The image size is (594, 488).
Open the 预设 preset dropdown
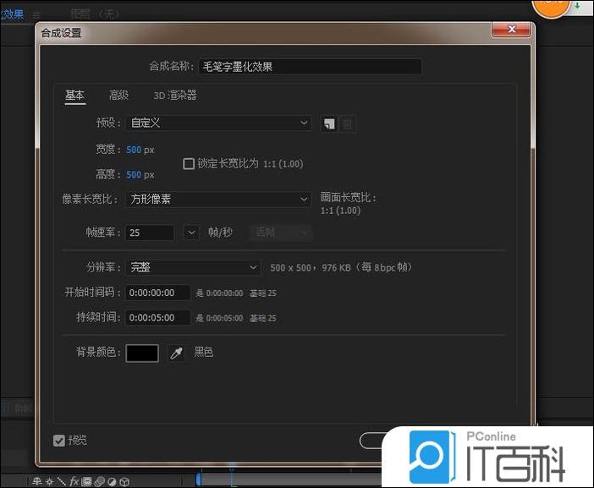point(218,123)
